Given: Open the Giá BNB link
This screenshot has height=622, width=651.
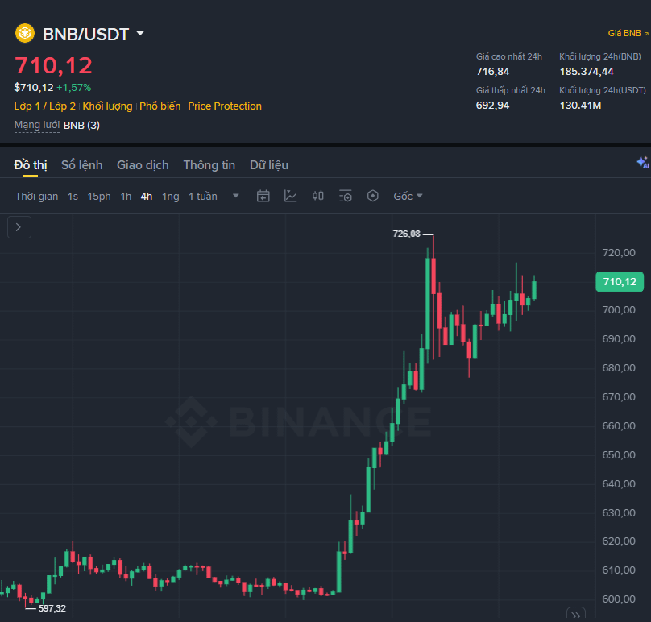Looking at the screenshot, I should click(628, 33).
